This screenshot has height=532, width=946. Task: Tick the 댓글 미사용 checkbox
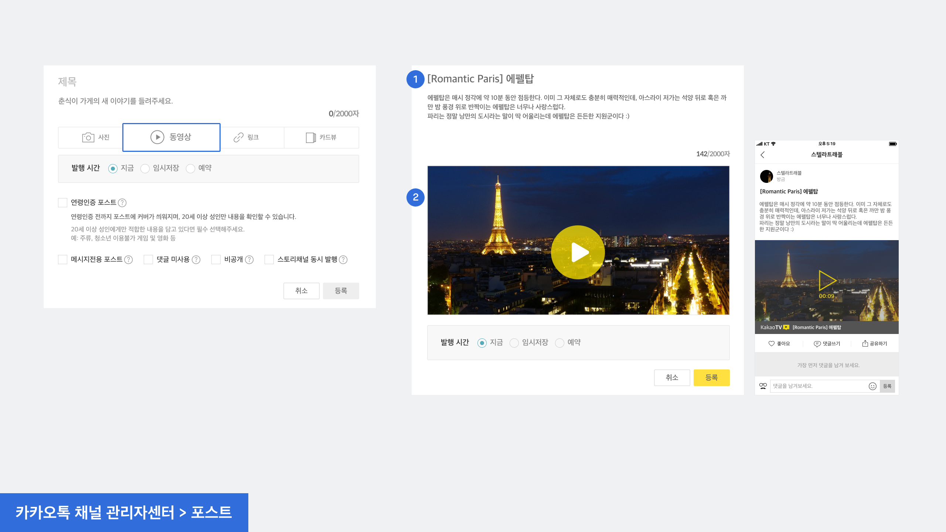tap(149, 260)
